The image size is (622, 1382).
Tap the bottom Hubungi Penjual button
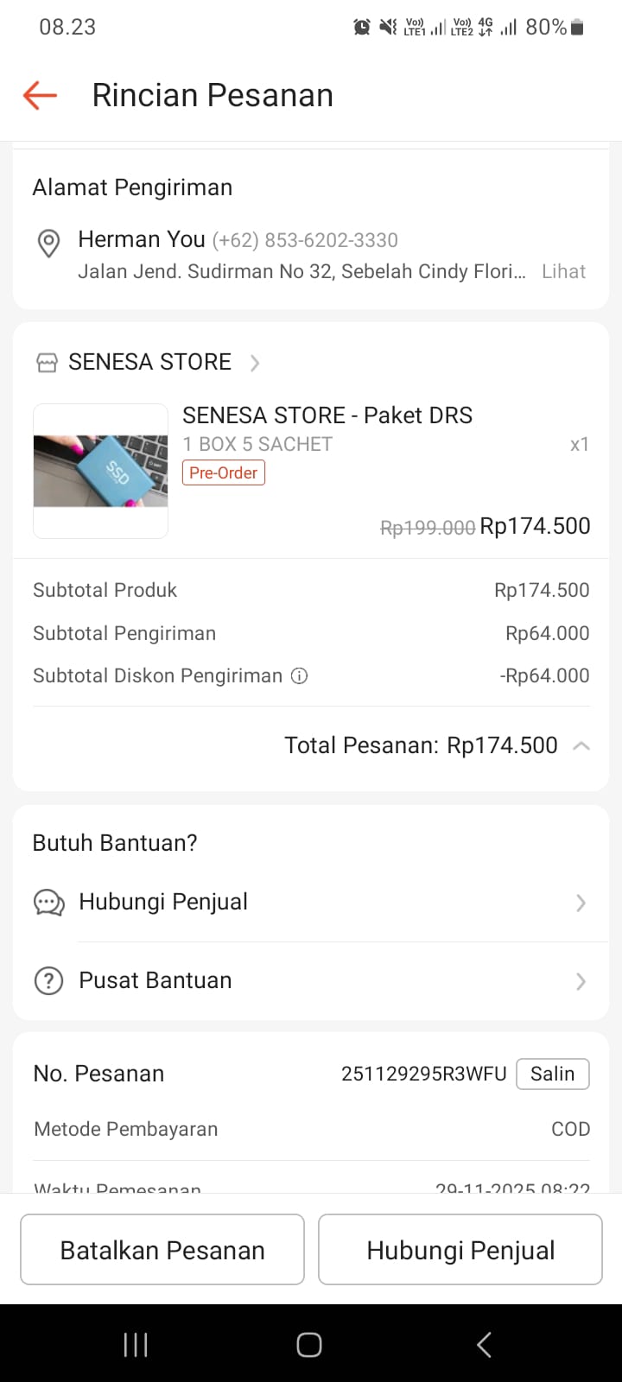click(x=460, y=1250)
